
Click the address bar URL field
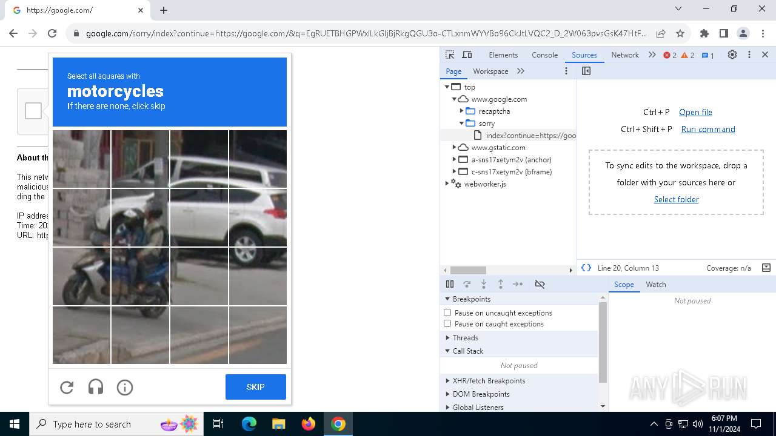366,33
